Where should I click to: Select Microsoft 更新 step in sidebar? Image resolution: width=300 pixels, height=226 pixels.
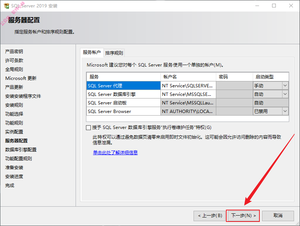click(x=21, y=78)
